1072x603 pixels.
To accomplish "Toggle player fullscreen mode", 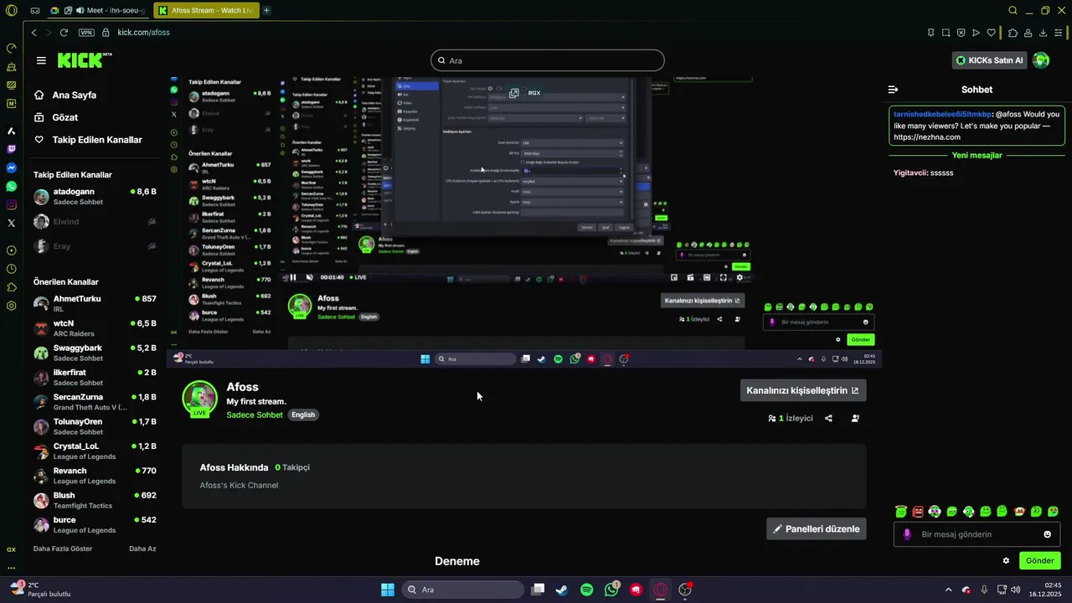I will point(723,277).
